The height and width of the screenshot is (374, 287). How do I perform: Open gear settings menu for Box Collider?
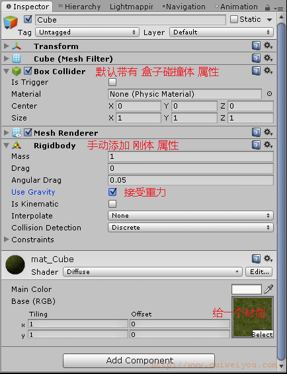(268, 70)
